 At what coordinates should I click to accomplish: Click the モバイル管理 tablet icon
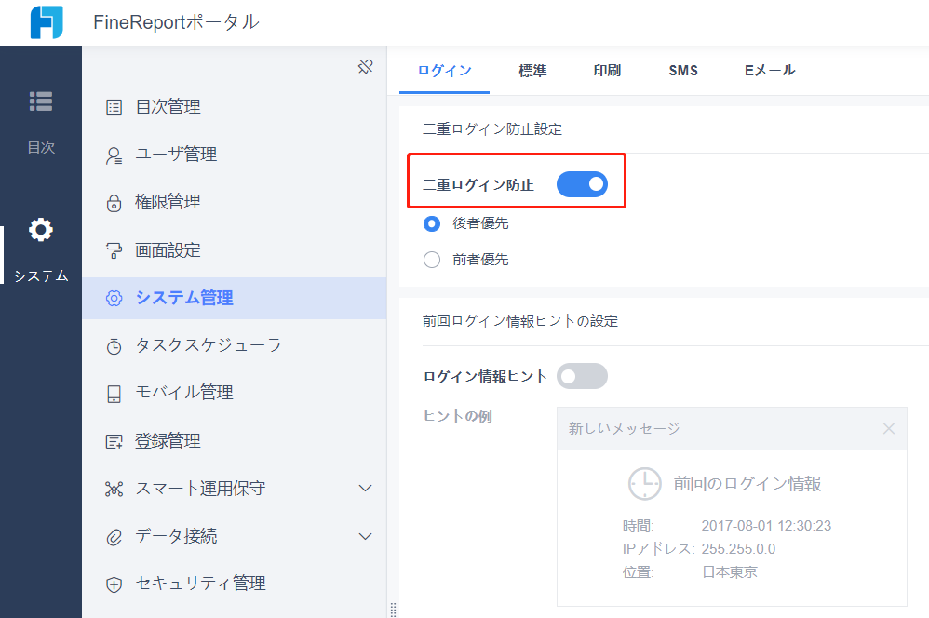click(x=114, y=394)
